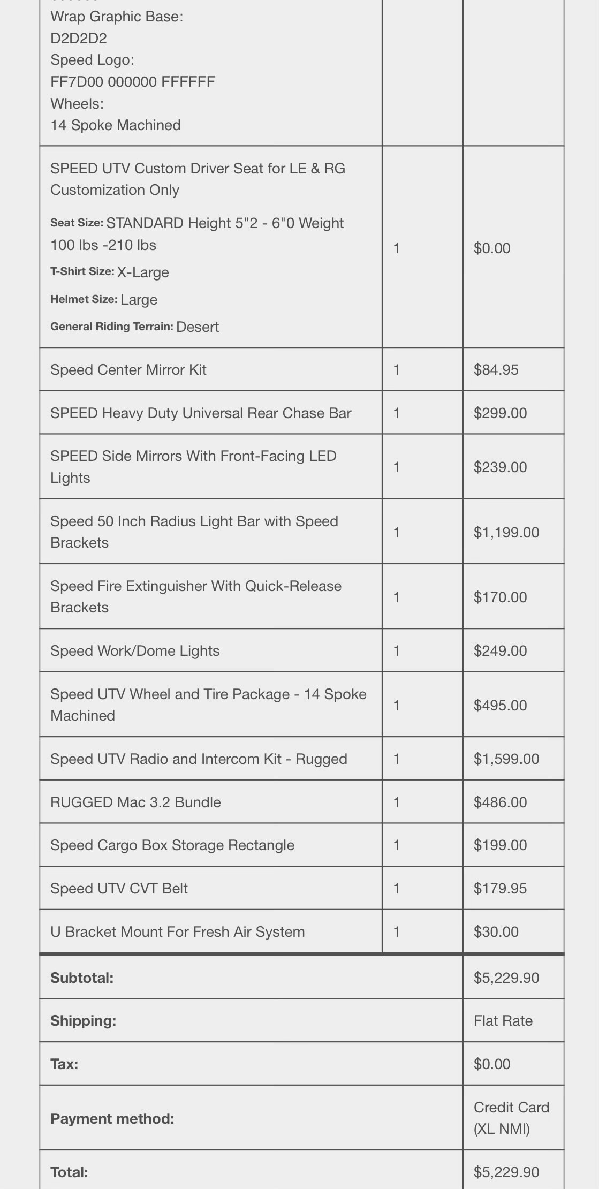599x1189 pixels.
Task: Open SPEED UTV Custom Driver Seat product
Action: 198,179
